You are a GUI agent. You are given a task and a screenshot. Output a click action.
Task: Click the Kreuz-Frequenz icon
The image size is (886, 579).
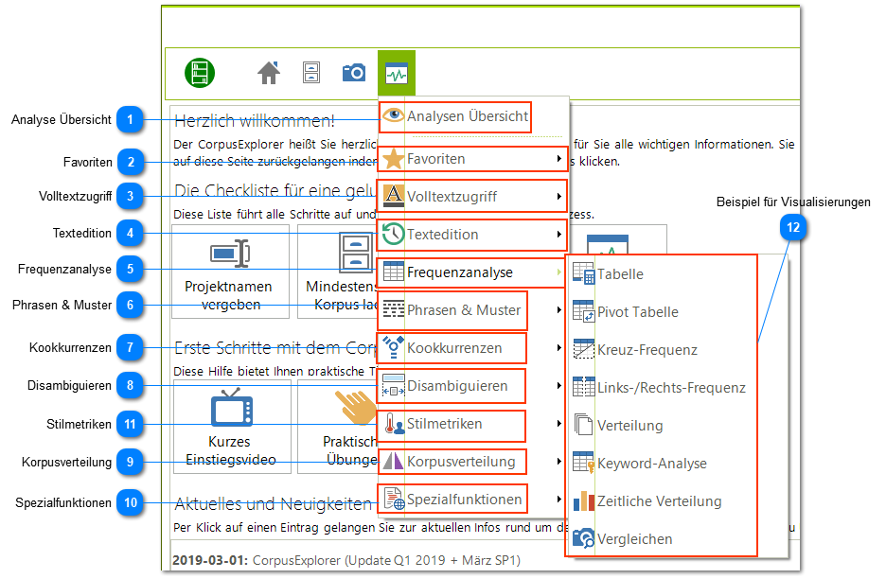click(584, 349)
